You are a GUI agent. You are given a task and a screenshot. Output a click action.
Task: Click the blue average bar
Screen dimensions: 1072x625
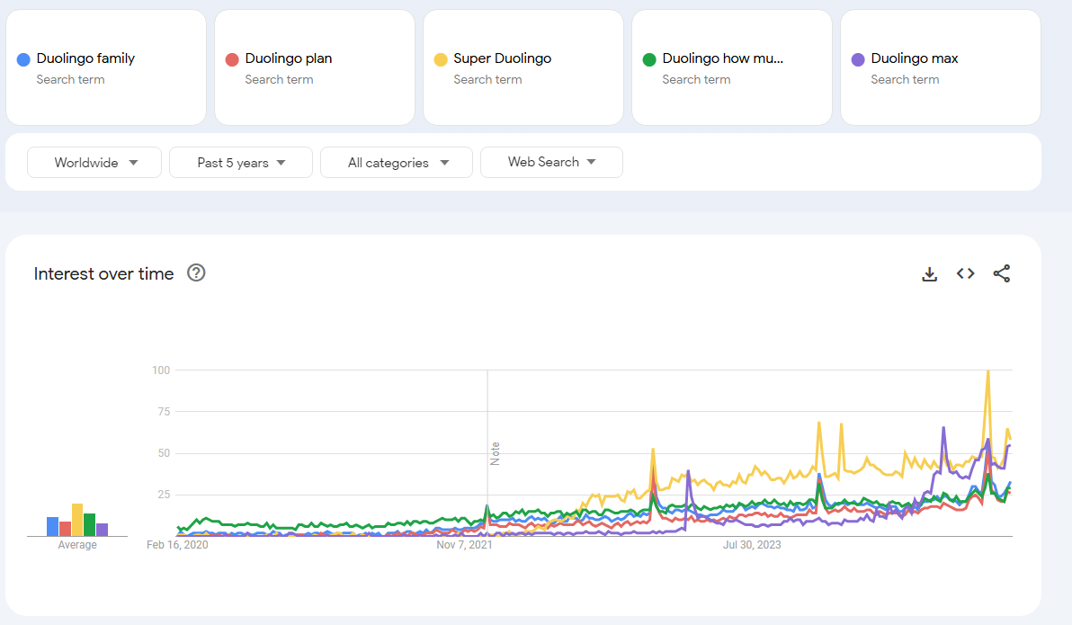(53, 527)
